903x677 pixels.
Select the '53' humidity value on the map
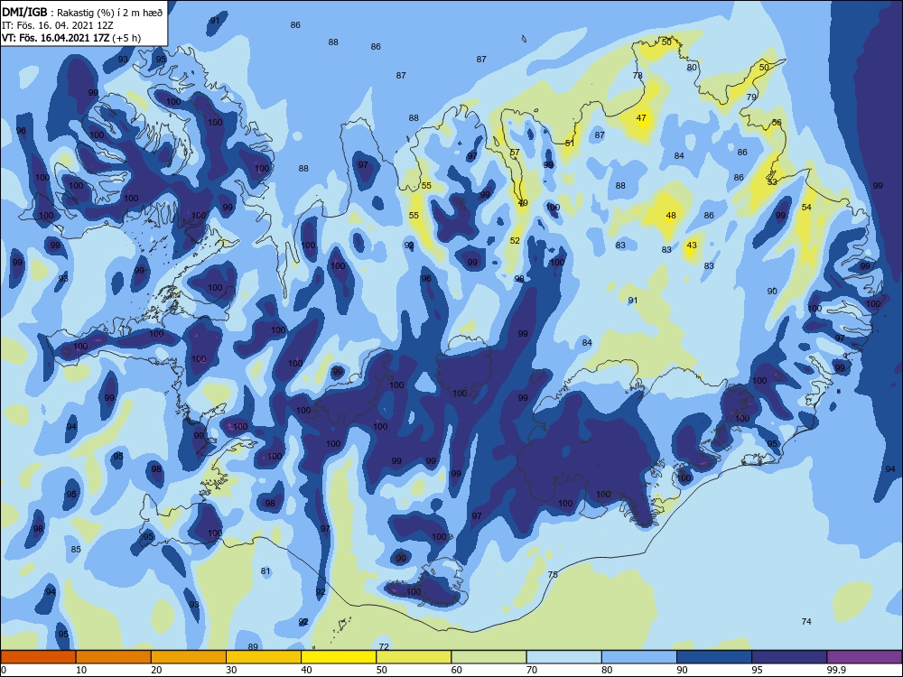772,182
